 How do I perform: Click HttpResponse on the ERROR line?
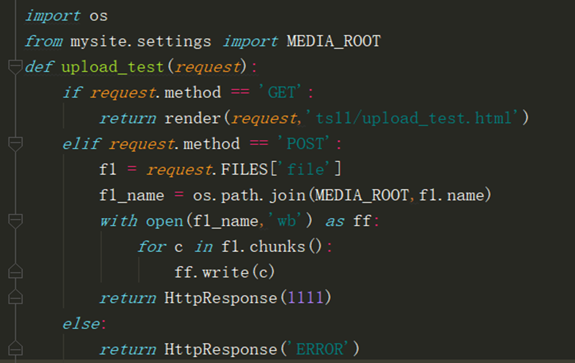pyautogui.click(x=220, y=350)
